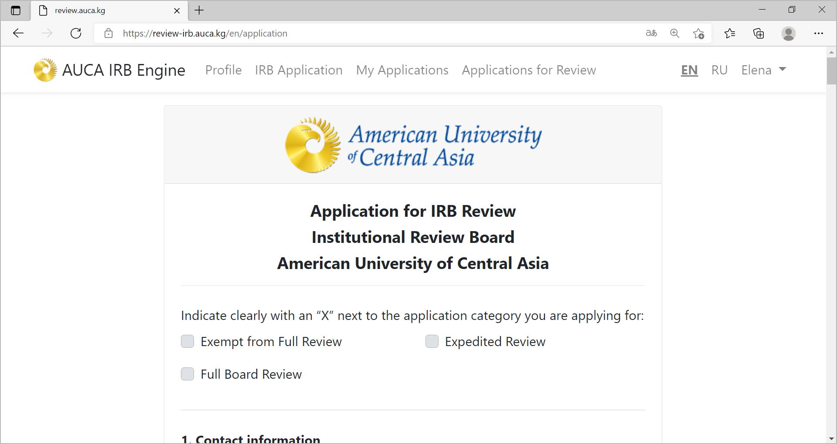Image resolution: width=837 pixels, height=444 pixels.
Task: Restore down the browser window
Action: pyautogui.click(x=792, y=10)
